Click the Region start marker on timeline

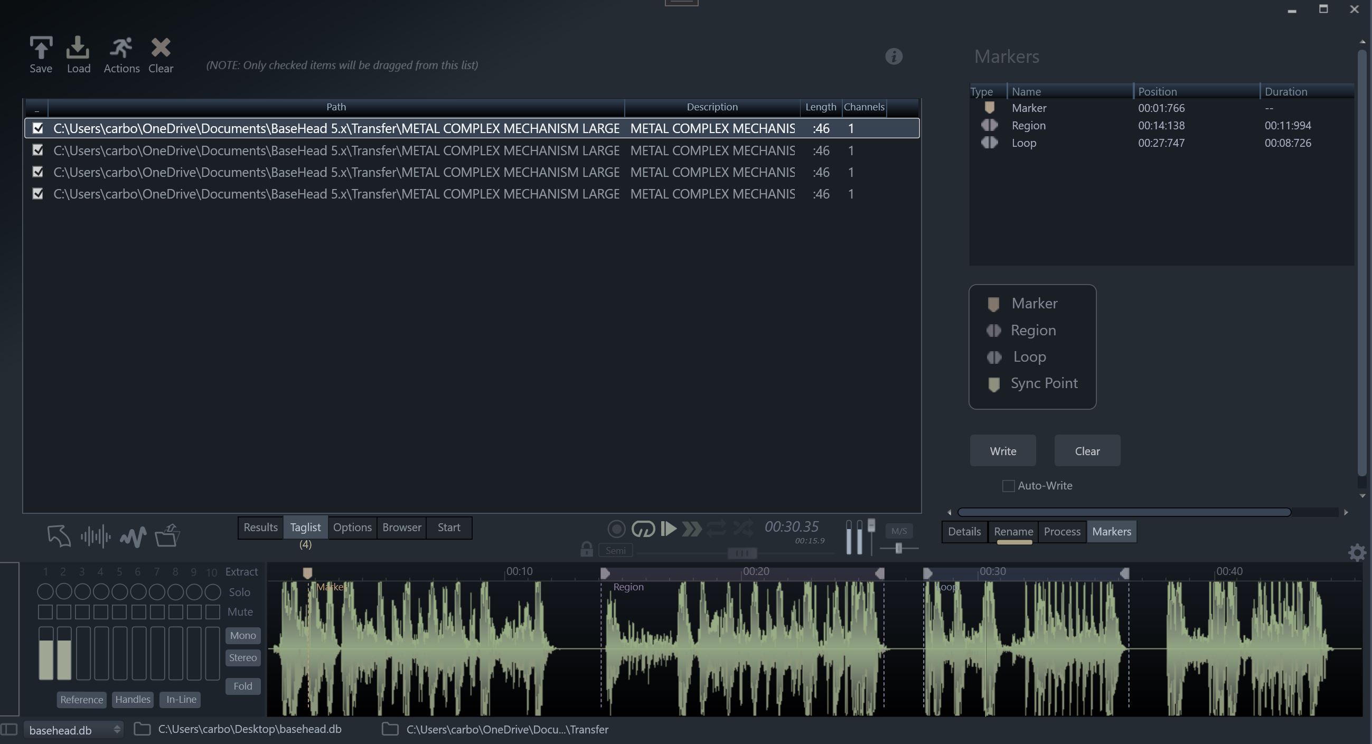pyautogui.click(x=605, y=573)
